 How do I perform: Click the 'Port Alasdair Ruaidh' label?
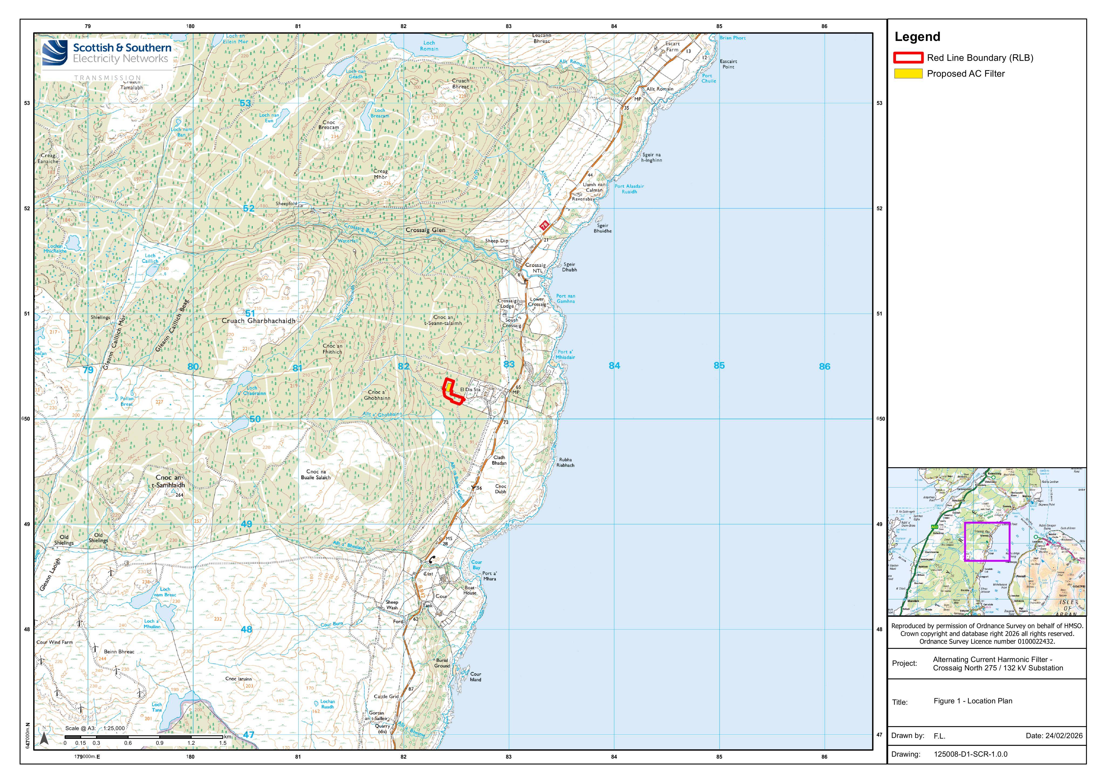tap(629, 189)
